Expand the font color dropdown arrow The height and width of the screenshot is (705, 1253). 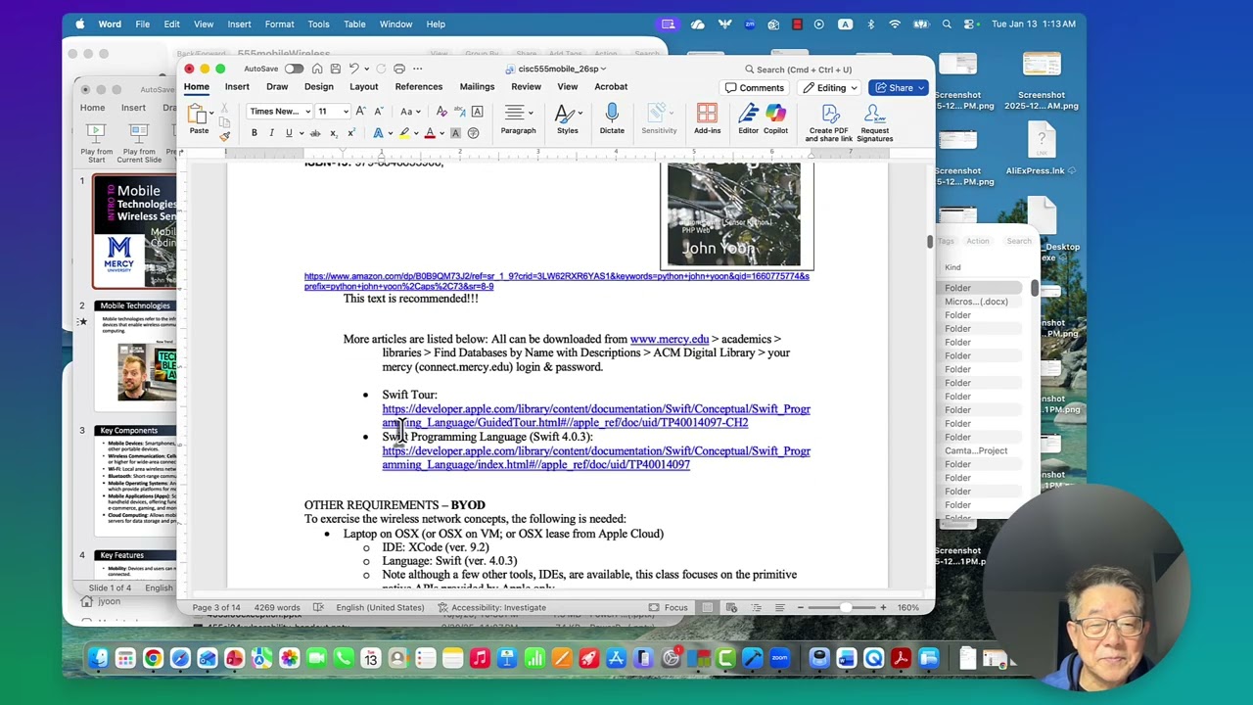click(x=441, y=133)
